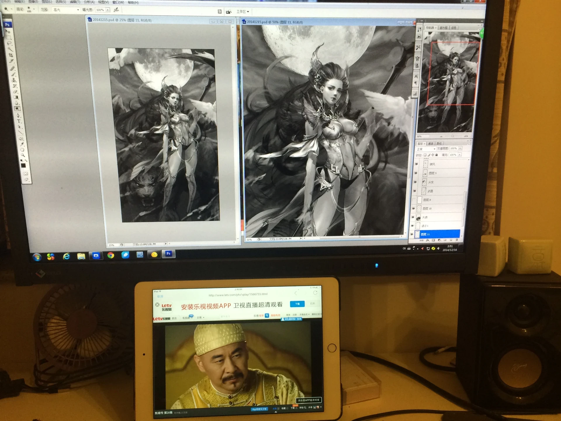Tap the blue 下载 button on iPad
561x421 pixels.
tap(297, 304)
